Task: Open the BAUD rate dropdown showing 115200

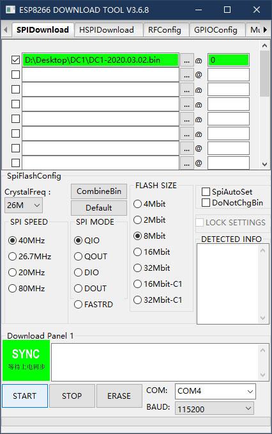Action: (215, 408)
